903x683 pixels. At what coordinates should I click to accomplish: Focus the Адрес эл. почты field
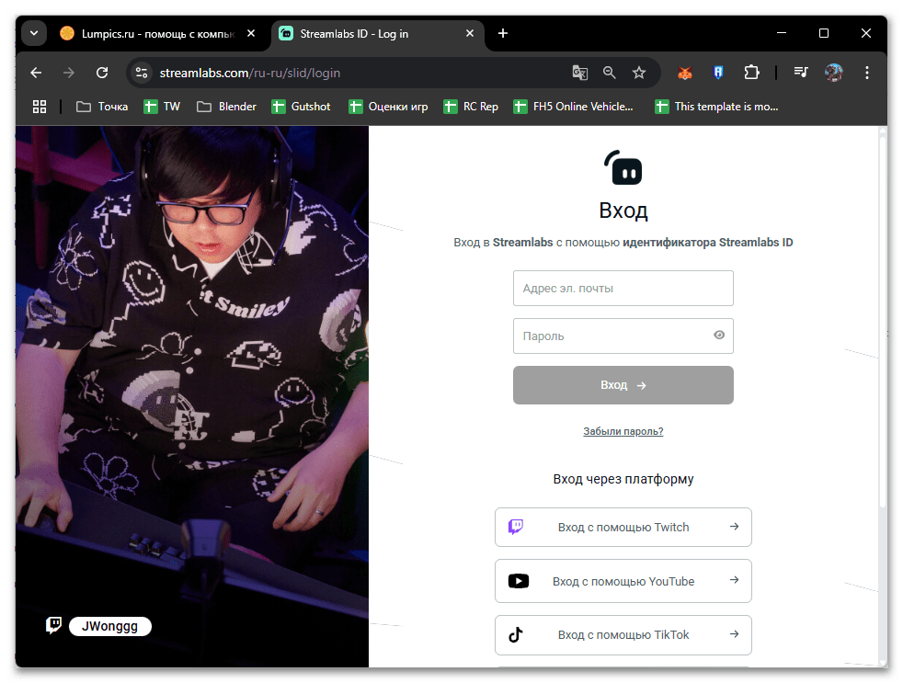coord(623,288)
